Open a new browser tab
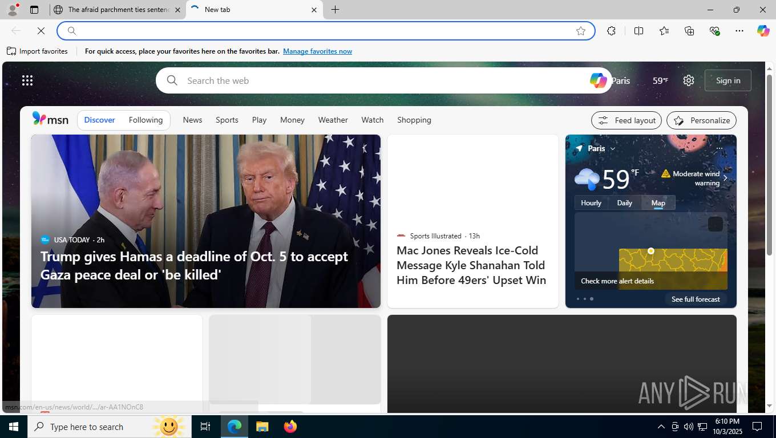This screenshot has width=776, height=438. coord(335,10)
